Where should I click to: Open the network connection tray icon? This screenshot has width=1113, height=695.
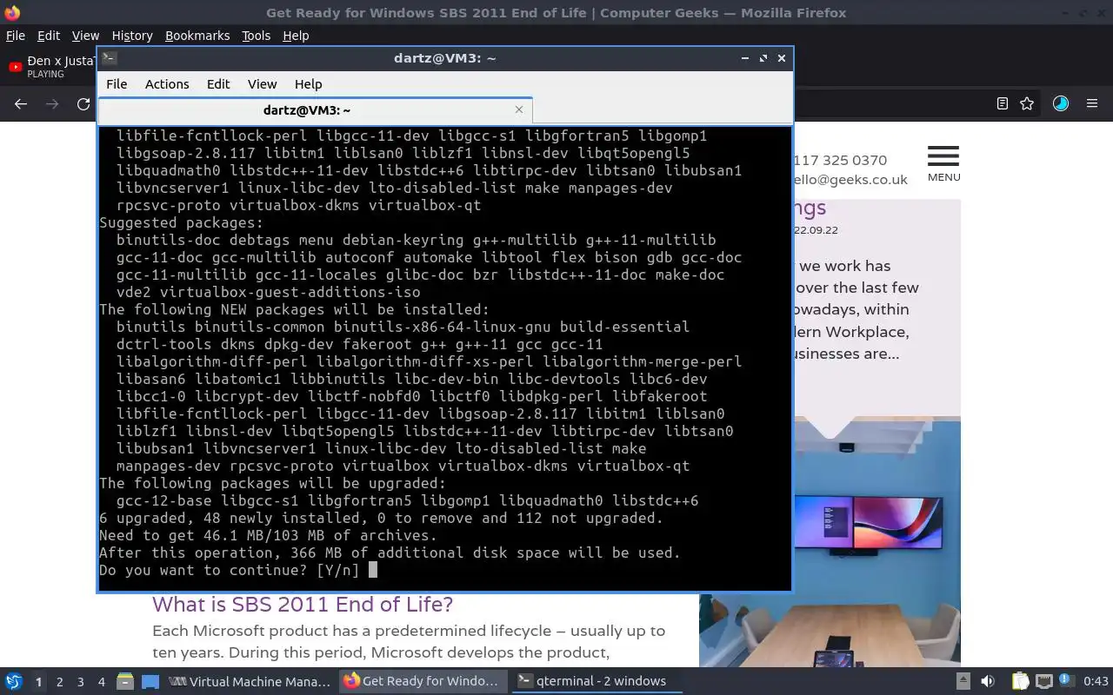(x=1044, y=682)
